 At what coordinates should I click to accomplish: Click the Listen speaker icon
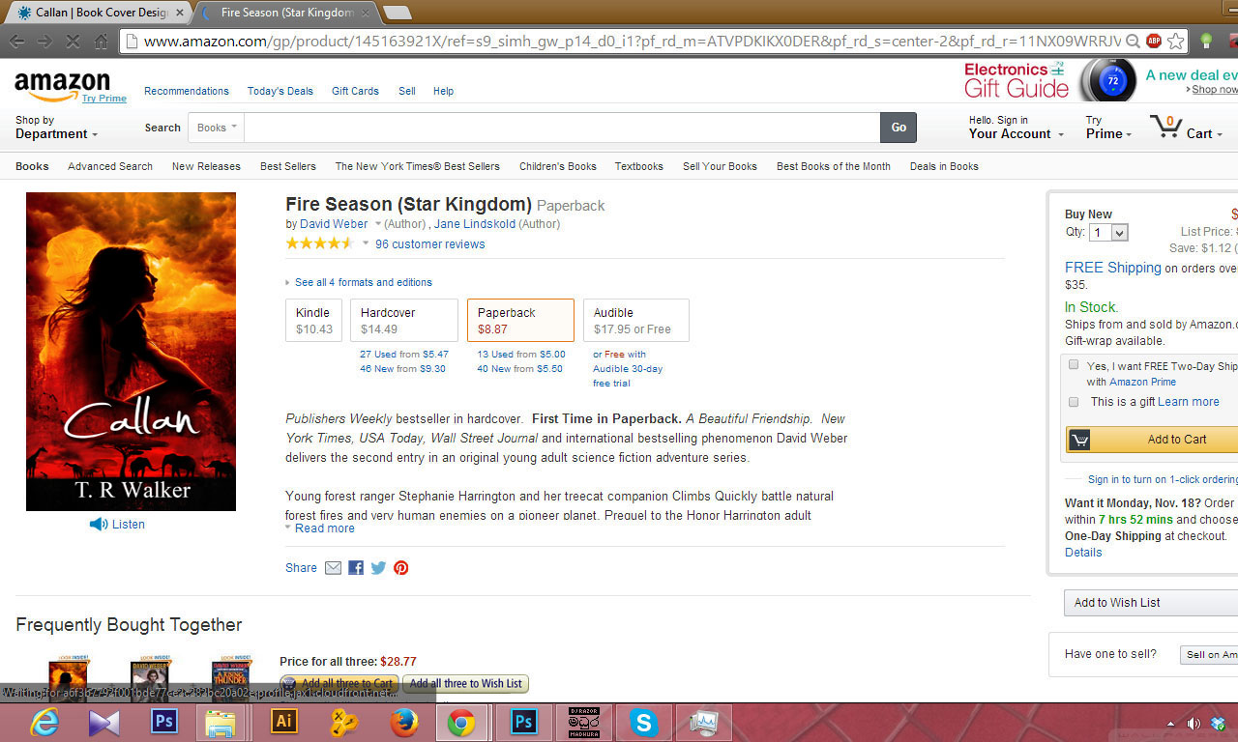99,524
